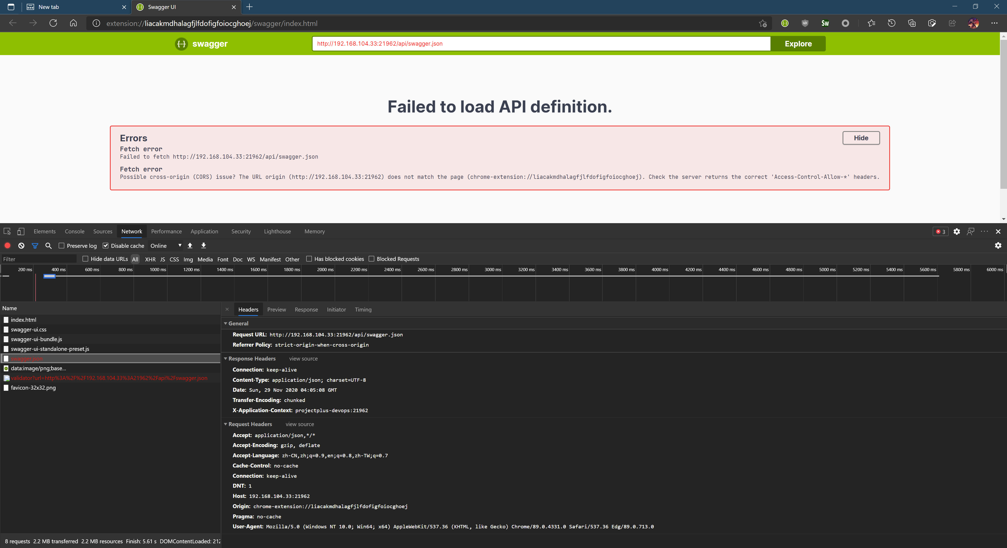Uncheck Disable cache checkbox
The width and height of the screenshot is (1007, 548).
click(x=105, y=245)
